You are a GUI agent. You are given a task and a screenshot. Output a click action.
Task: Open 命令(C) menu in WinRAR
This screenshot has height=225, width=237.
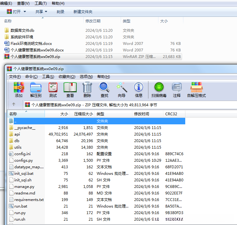[31, 77]
